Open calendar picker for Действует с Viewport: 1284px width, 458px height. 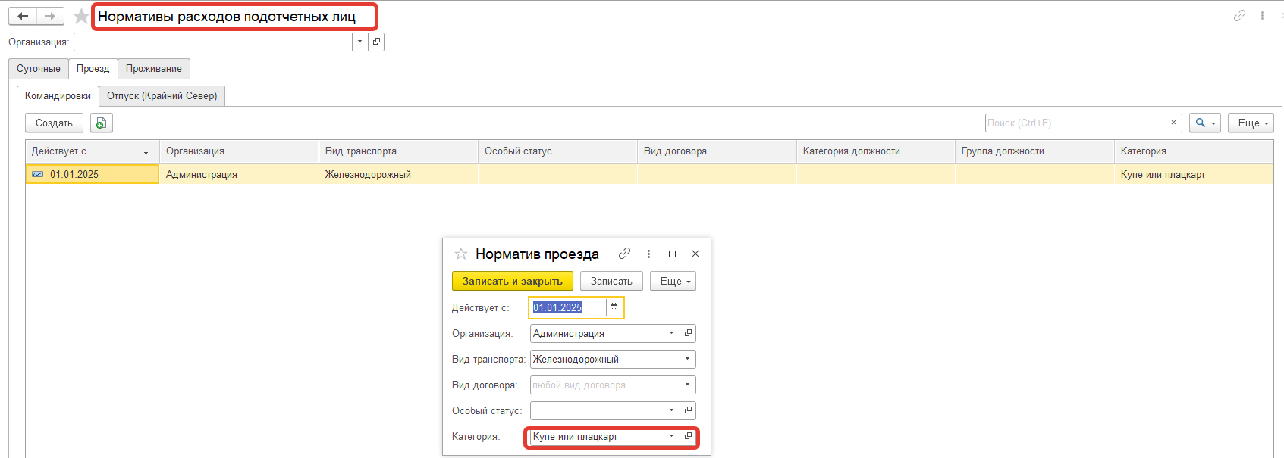pos(614,307)
